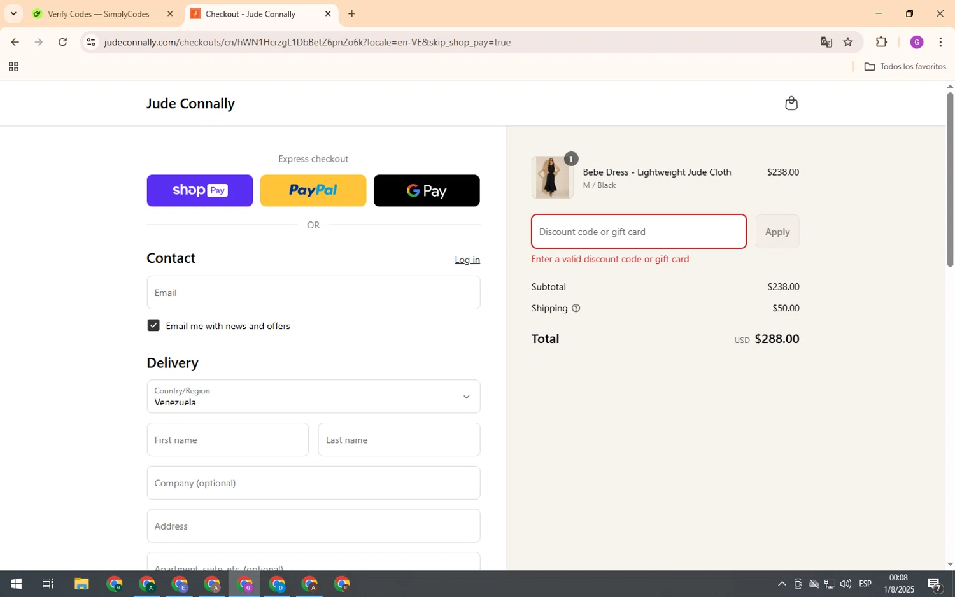955x597 pixels.
Task: Open the apps grid in bookmarks bar
Action: 13,67
